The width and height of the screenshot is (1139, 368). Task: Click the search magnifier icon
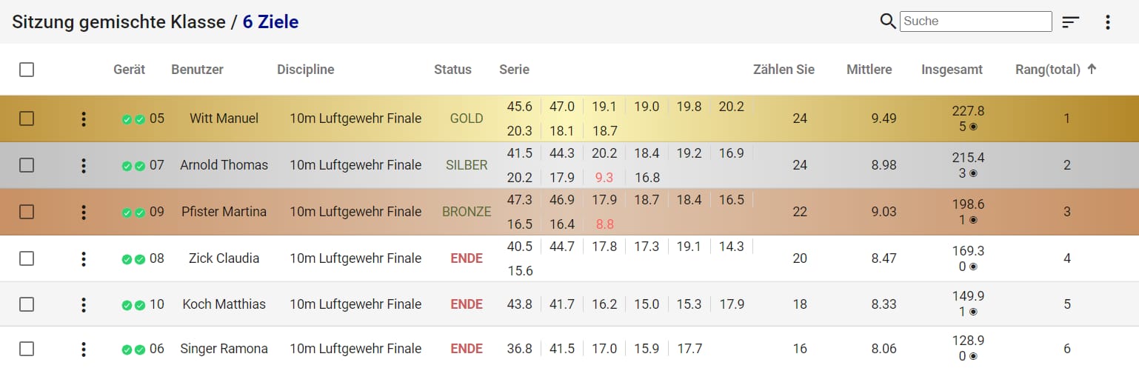[888, 21]
